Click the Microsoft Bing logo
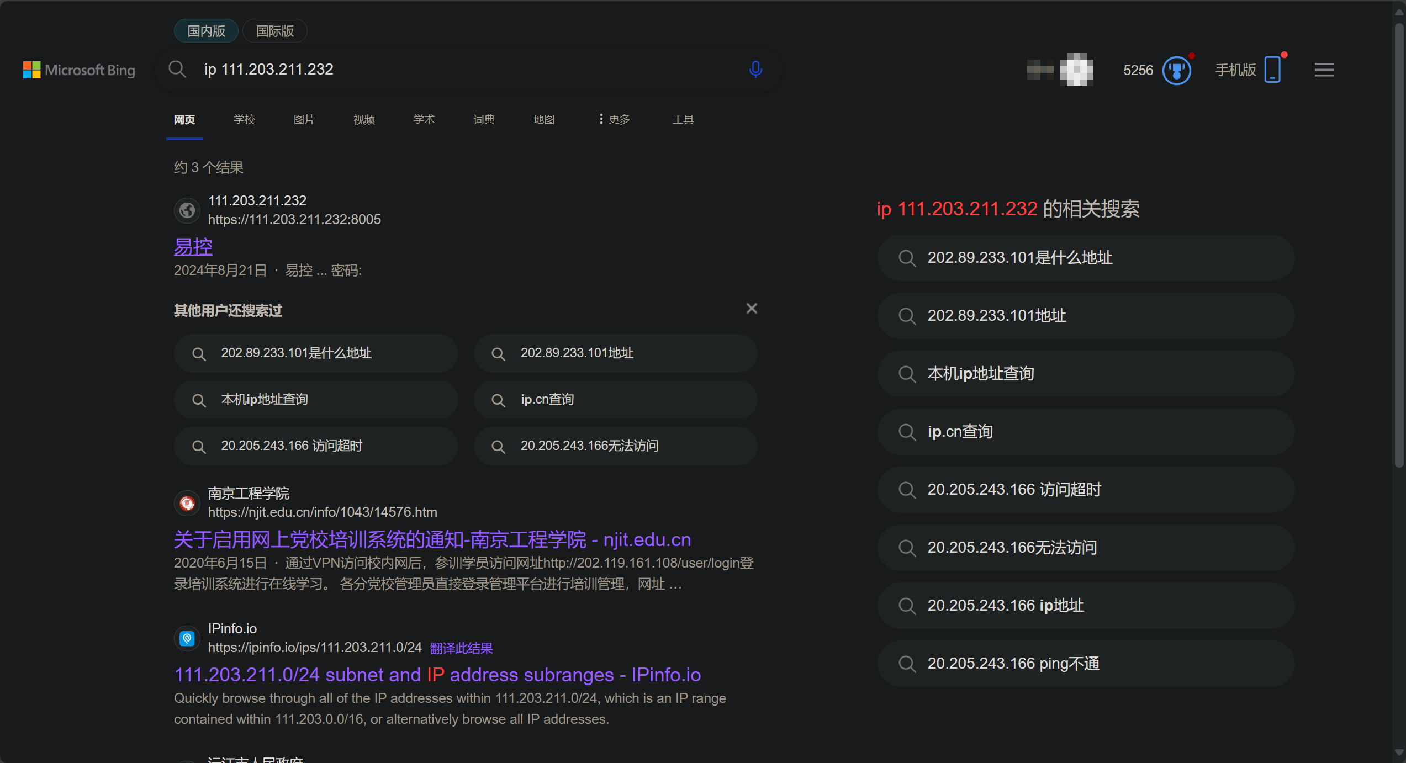1406x763 pixels. [78, 70]
